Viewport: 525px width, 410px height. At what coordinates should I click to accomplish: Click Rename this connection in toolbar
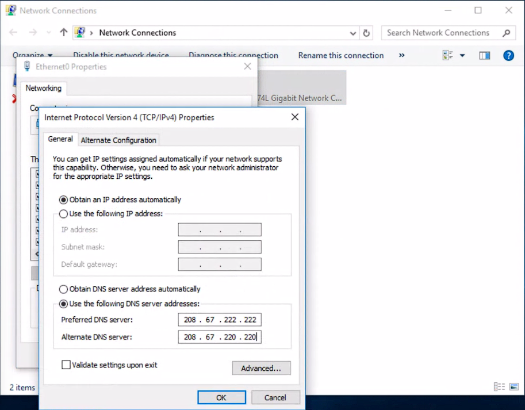(x=340, y=55)
